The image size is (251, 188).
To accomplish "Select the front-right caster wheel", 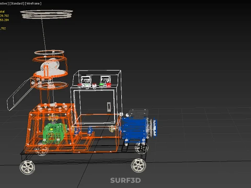I will (139, 166).
